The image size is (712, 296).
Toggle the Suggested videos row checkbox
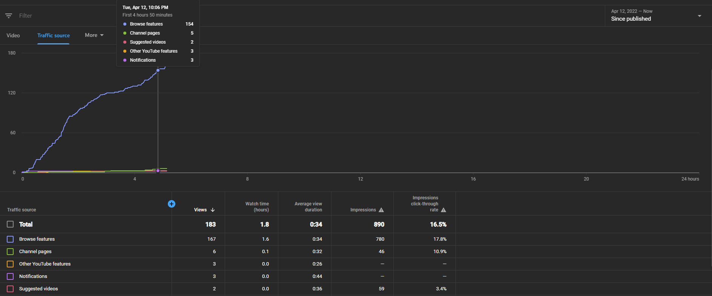tap(10, 289)
